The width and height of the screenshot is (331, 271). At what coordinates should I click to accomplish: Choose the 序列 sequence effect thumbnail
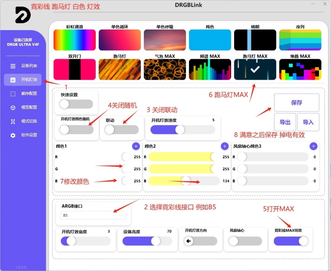pos(300,40)
